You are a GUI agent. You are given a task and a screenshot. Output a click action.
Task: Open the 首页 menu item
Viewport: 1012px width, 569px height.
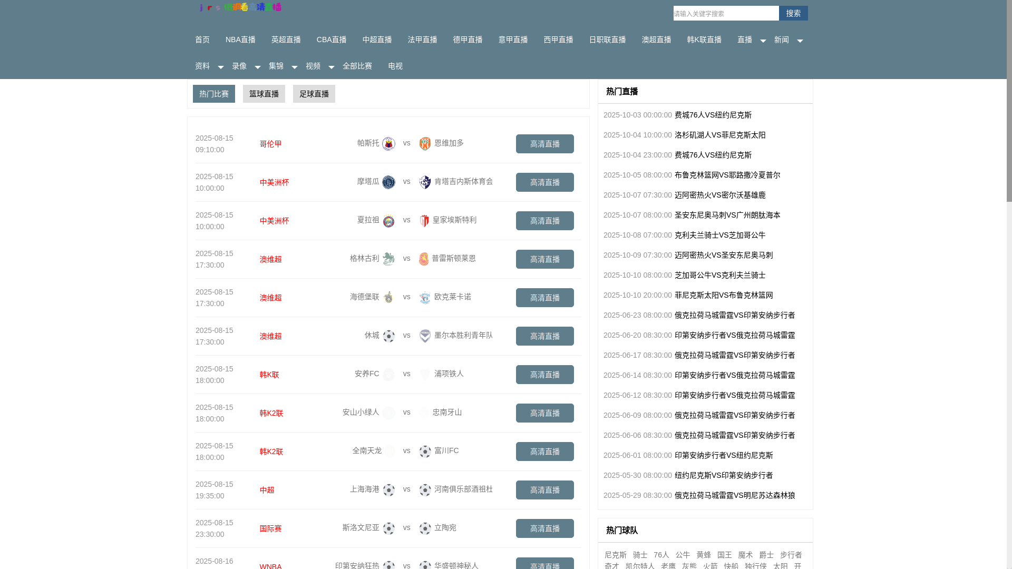coord(202,40)
